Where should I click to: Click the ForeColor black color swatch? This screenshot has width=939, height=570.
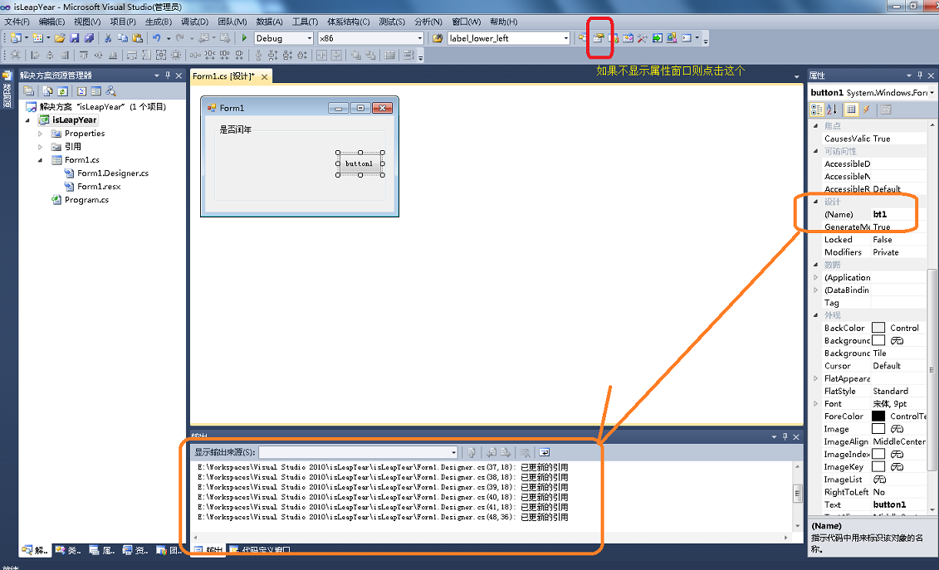click(878, 417)
